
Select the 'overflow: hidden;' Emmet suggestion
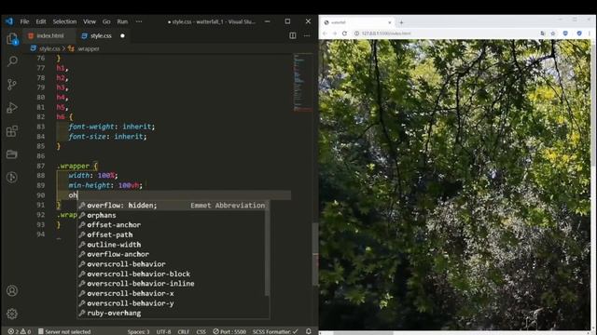174,206
